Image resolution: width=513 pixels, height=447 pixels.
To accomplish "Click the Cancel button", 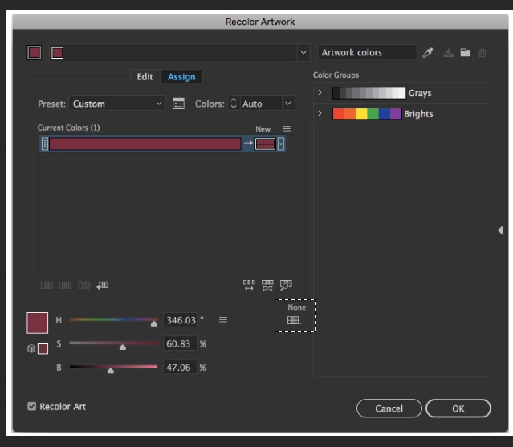I will click(389, 408).
